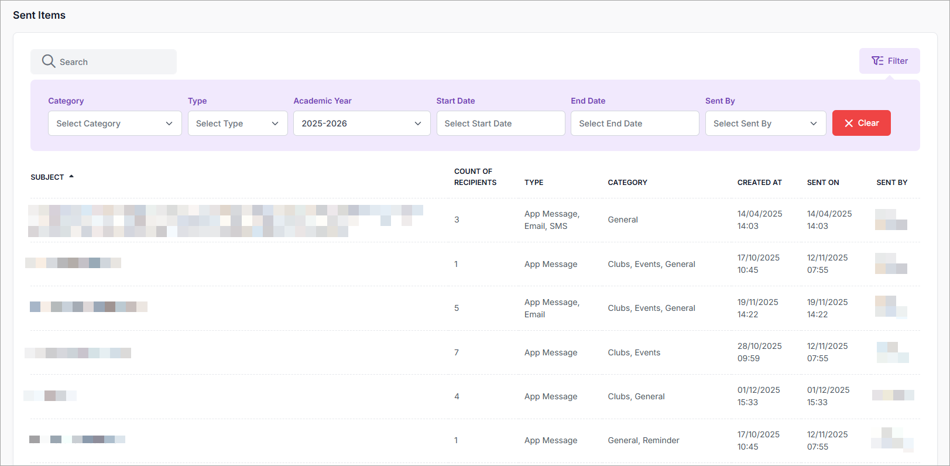Screen dimensions: 950x466
Task: Expand the Select Category dropdown
Action: [x=115, y=124]
